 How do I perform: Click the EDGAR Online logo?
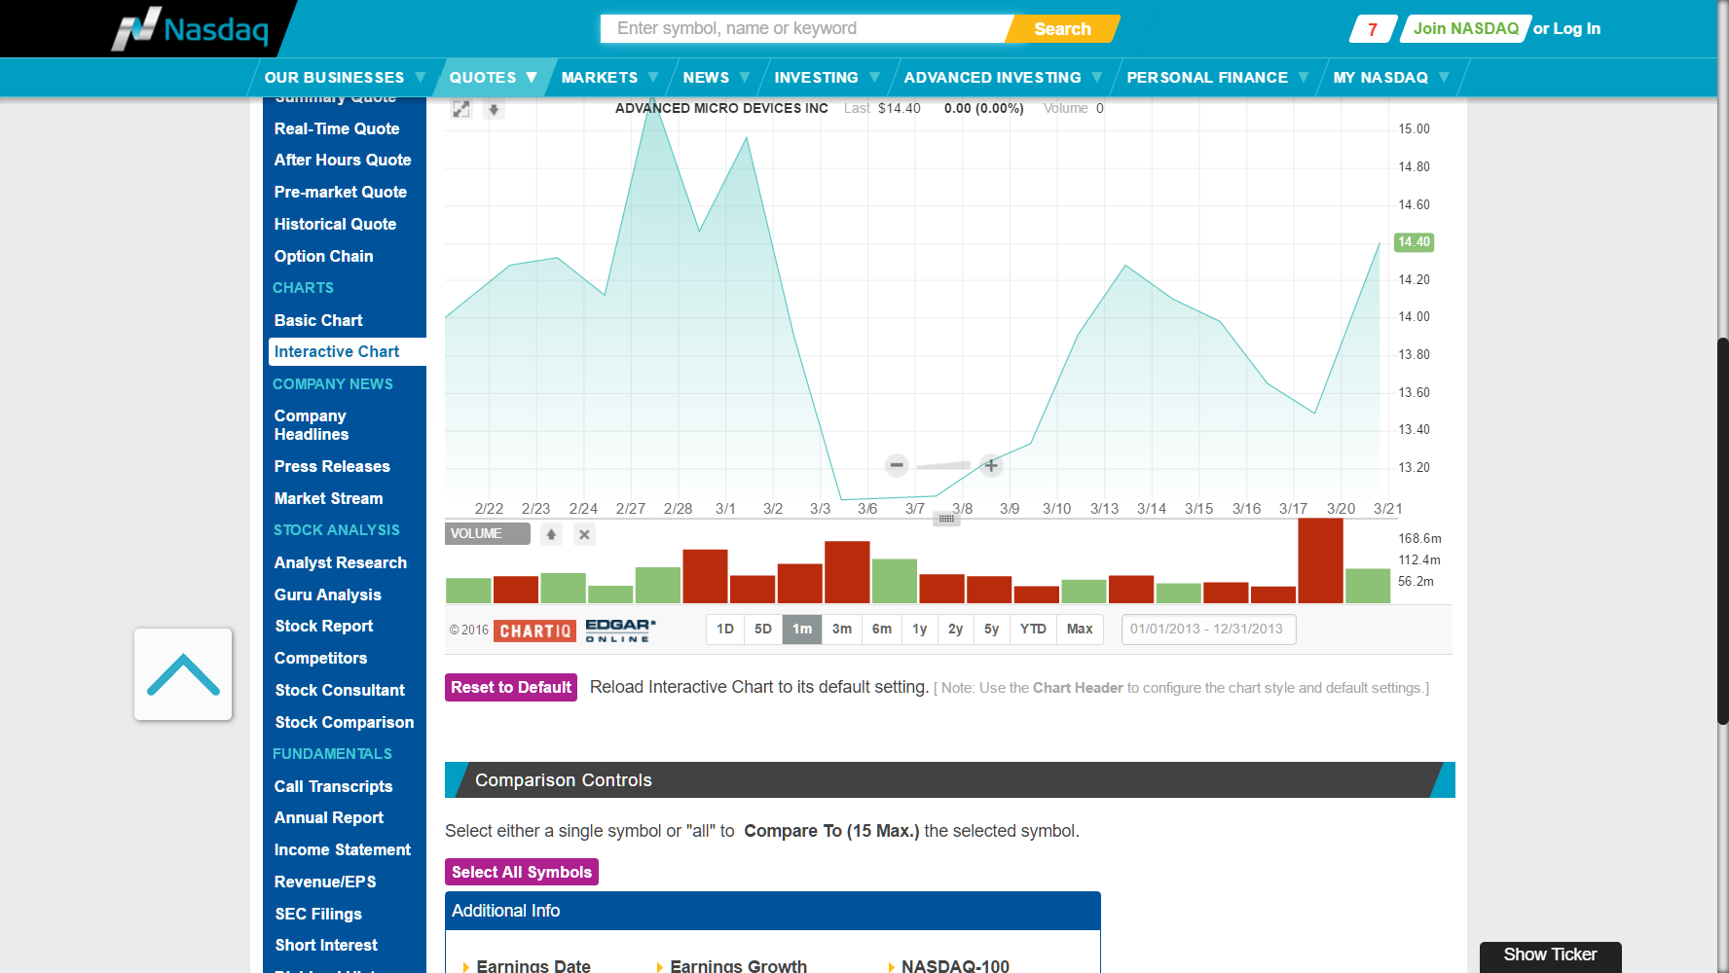point(620,631)
